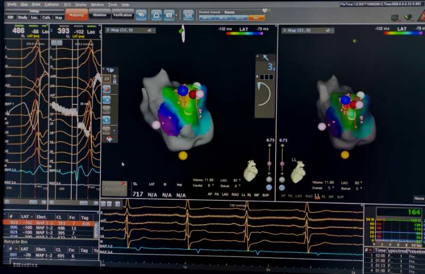Viewport: 425px width, 274px height.
Task: Click the points table scrollbar
Action: 96,229
